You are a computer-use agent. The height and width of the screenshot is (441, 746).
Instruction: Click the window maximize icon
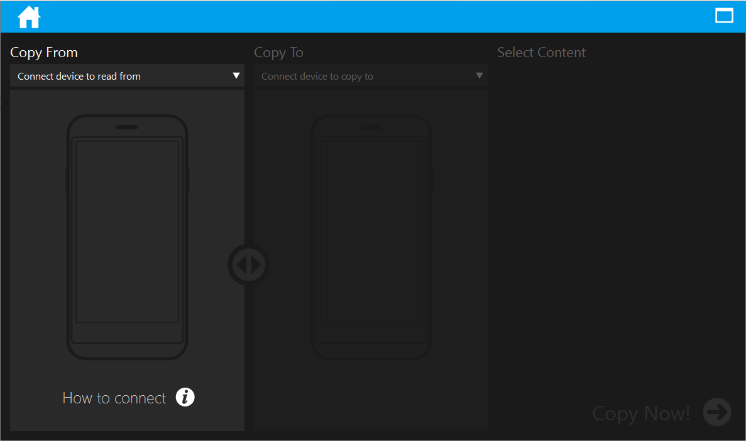coord(724,16)
